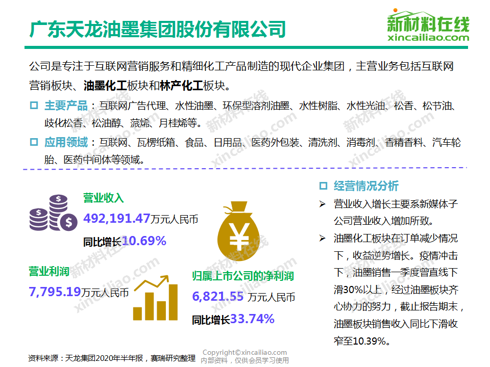Image resolution: width=490 pixels, height=367 pixels.
Task: Click the xincailiao.com logo
Action: (x=428, y=25)
